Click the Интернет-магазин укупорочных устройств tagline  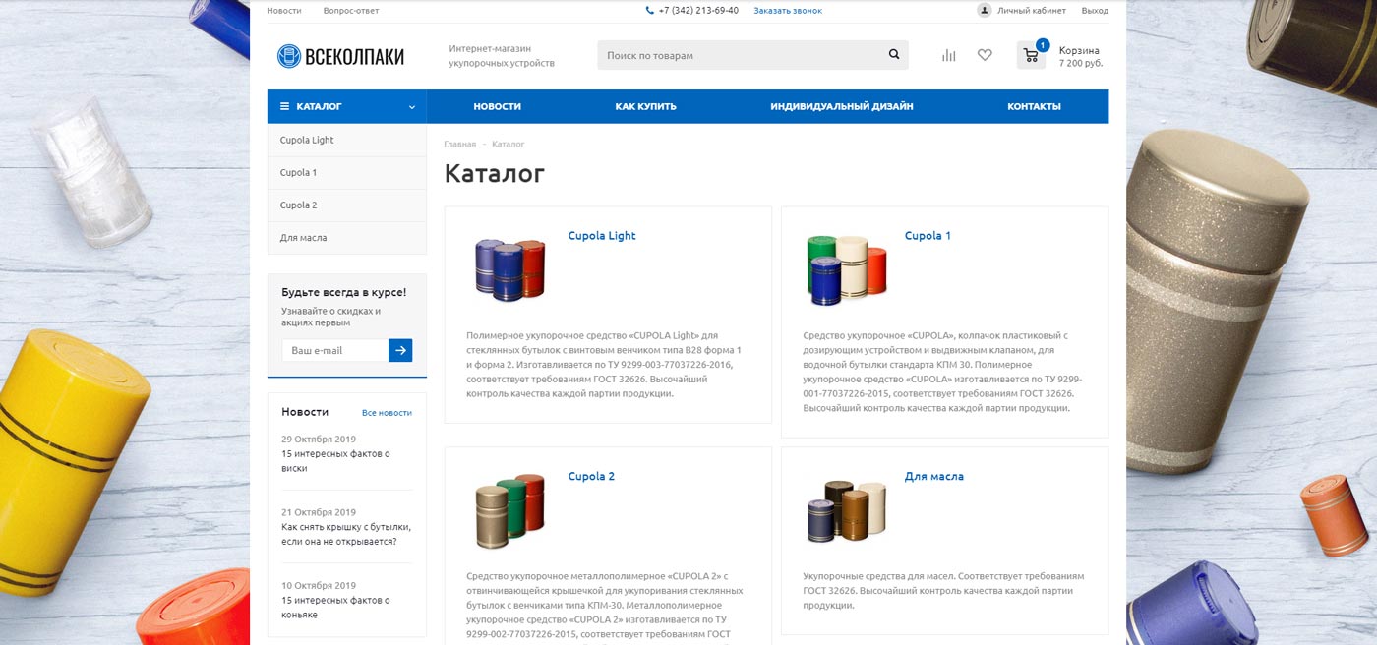point(502,55)
